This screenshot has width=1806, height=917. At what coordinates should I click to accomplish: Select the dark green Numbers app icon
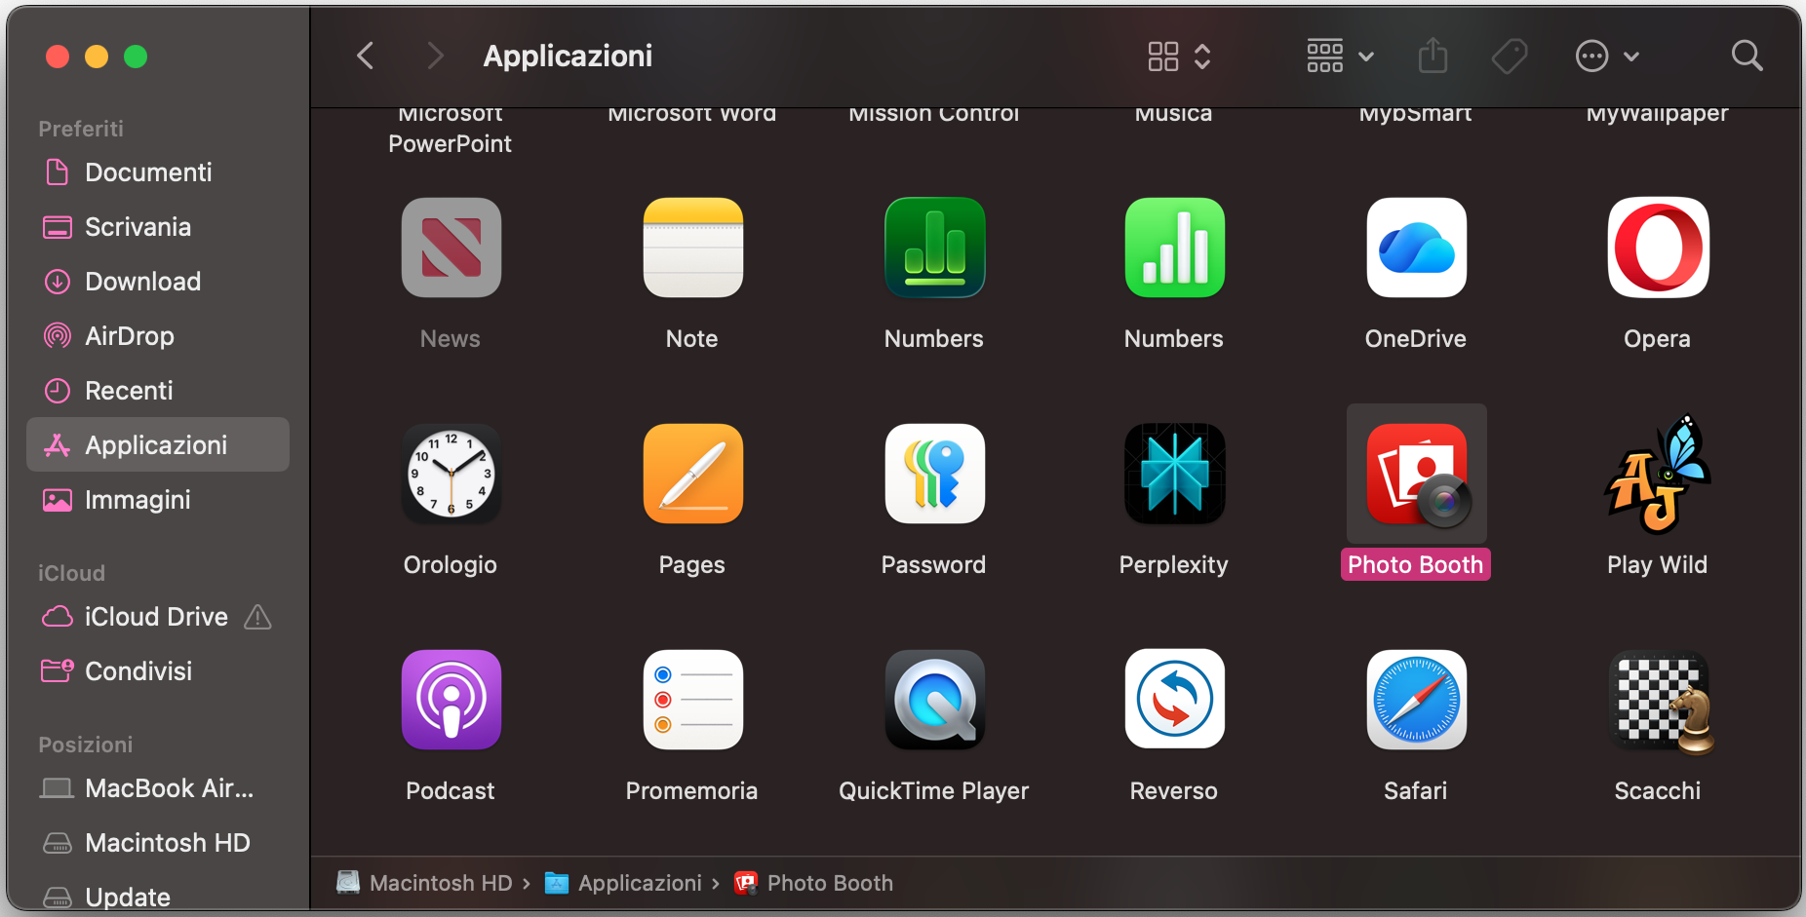934,248
